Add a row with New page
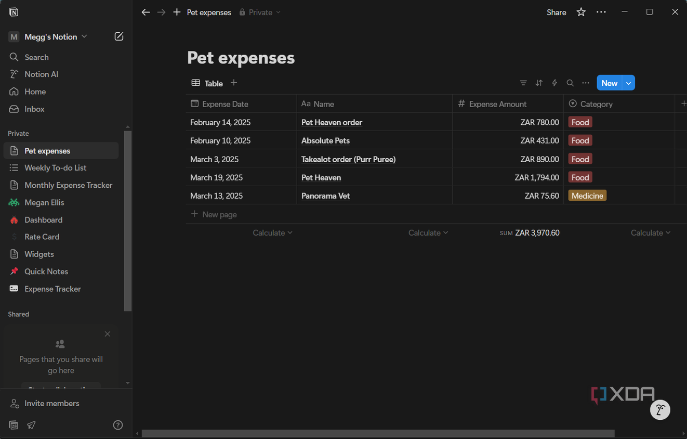This screenshot has width=687, height=439. [x=214, y=214]
